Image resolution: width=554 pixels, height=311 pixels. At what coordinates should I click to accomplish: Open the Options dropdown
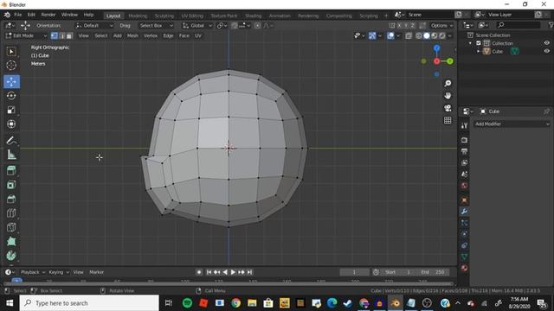click(x=441, y=25)
